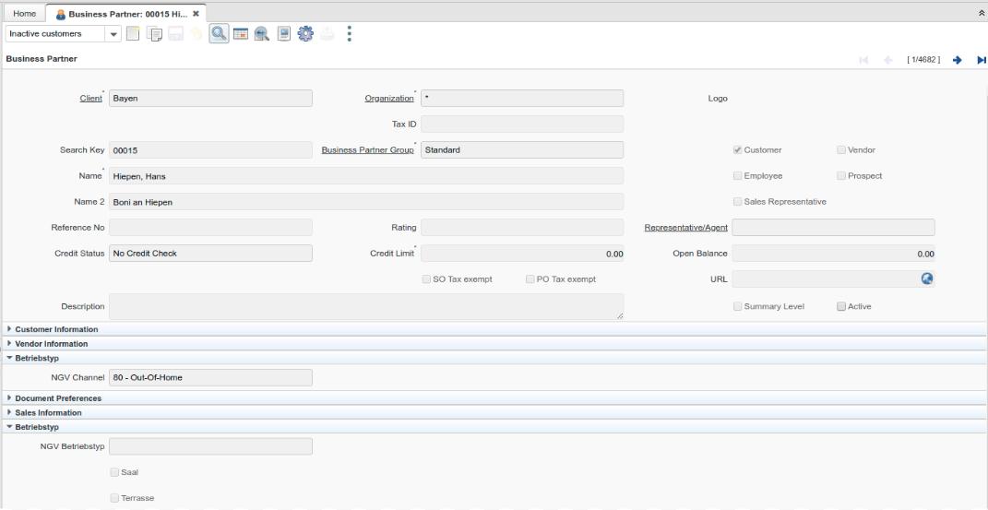This screenshot has height=510, width=988.
Task: Close the Business Partner tab
Action: pyautogui.click(x=196, y=13)
